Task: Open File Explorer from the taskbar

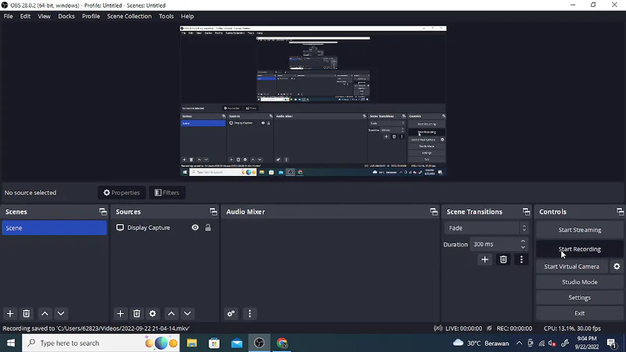Action: [x=192, y=343]
